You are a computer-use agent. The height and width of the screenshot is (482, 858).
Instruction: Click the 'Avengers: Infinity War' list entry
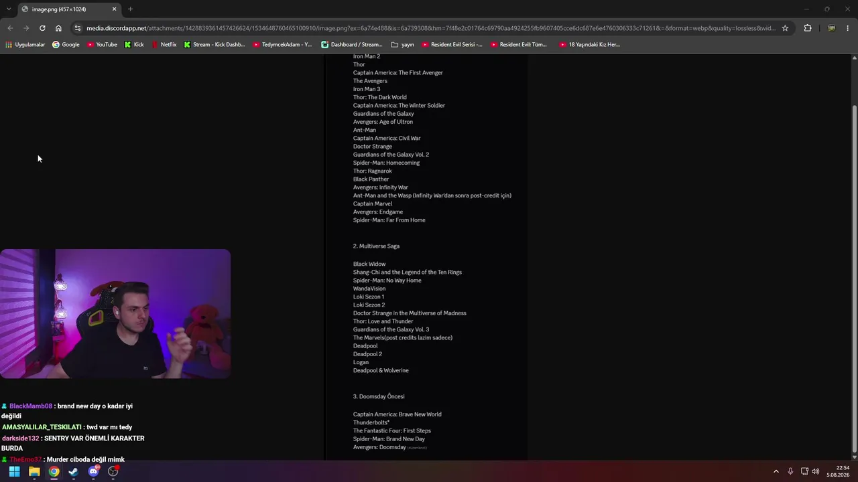381,187
